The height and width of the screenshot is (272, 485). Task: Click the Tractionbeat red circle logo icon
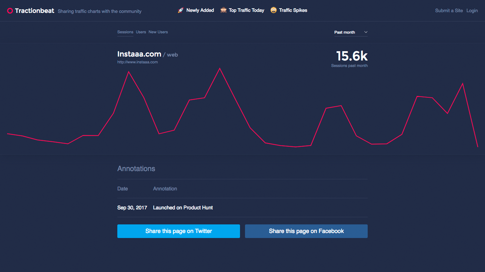click(x=10, y=11)
